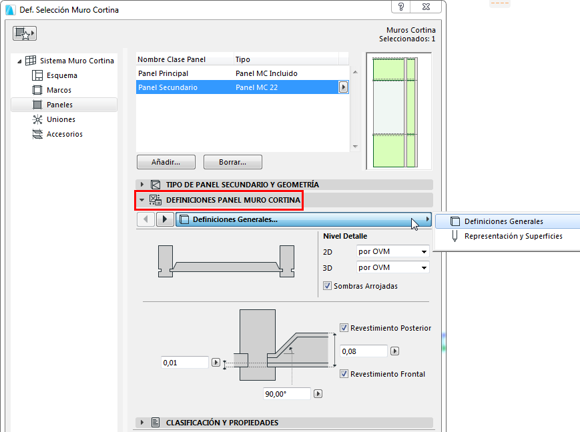580x432 pixels.
Task: Uncheck Revestimiento Posterior
Action: click(344, 328)
